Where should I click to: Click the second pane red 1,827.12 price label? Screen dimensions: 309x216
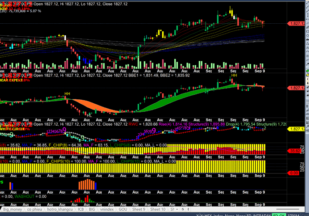click(296, 88)
